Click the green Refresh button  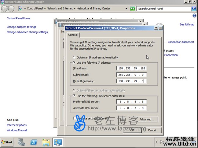click(x=133, y=9)
